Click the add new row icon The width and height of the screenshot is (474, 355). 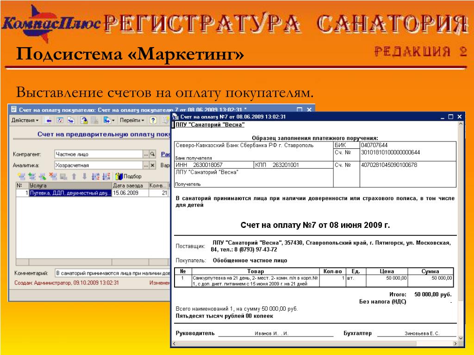coord(21,176)
